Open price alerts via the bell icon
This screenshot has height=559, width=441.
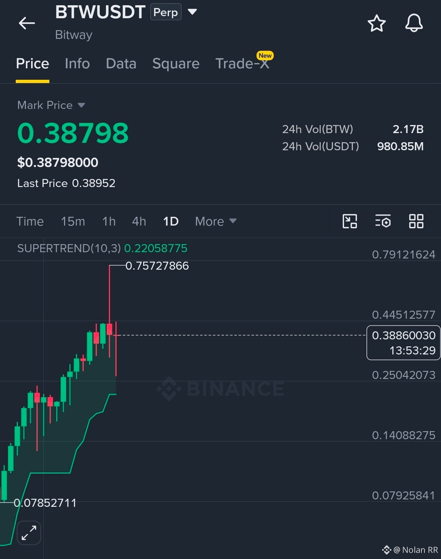pos(414,23)
